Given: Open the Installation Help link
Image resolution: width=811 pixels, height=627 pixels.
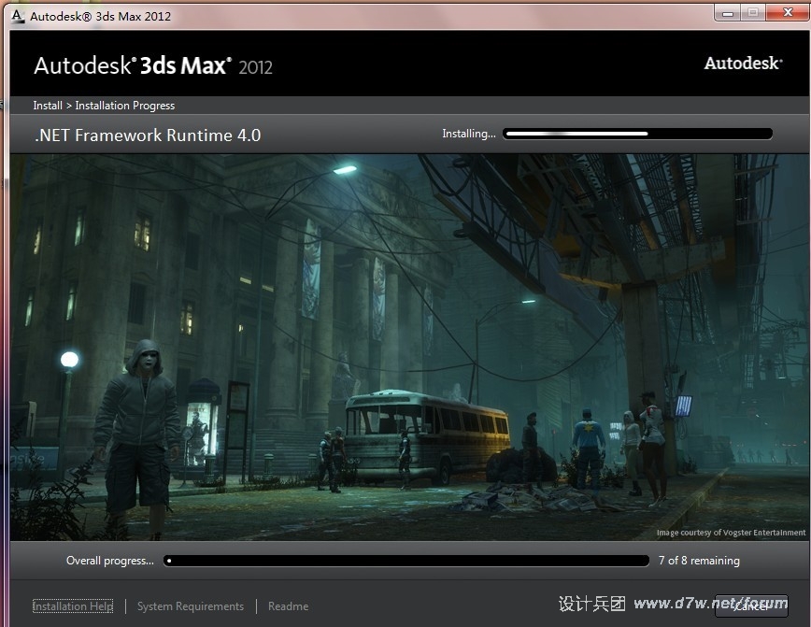Looking at the screenshot, I should point(73,606).
